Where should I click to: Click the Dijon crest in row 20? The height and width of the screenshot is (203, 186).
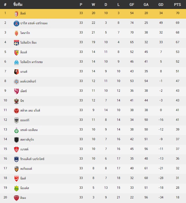17,198
